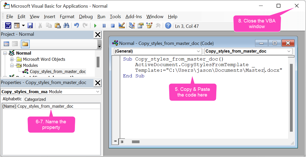The height and width of the screenshot is (157, 306).
Task: Click the code window horizontal scrollbar thumb
Action: (136, 142)
